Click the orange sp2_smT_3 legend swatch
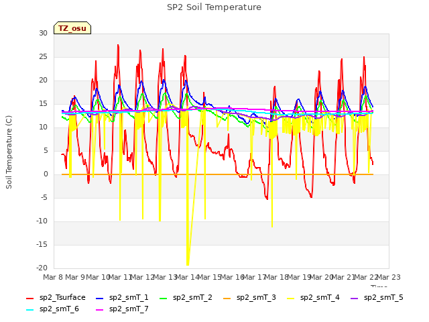This screenshot has width=429, height=322. pos(227,298)
